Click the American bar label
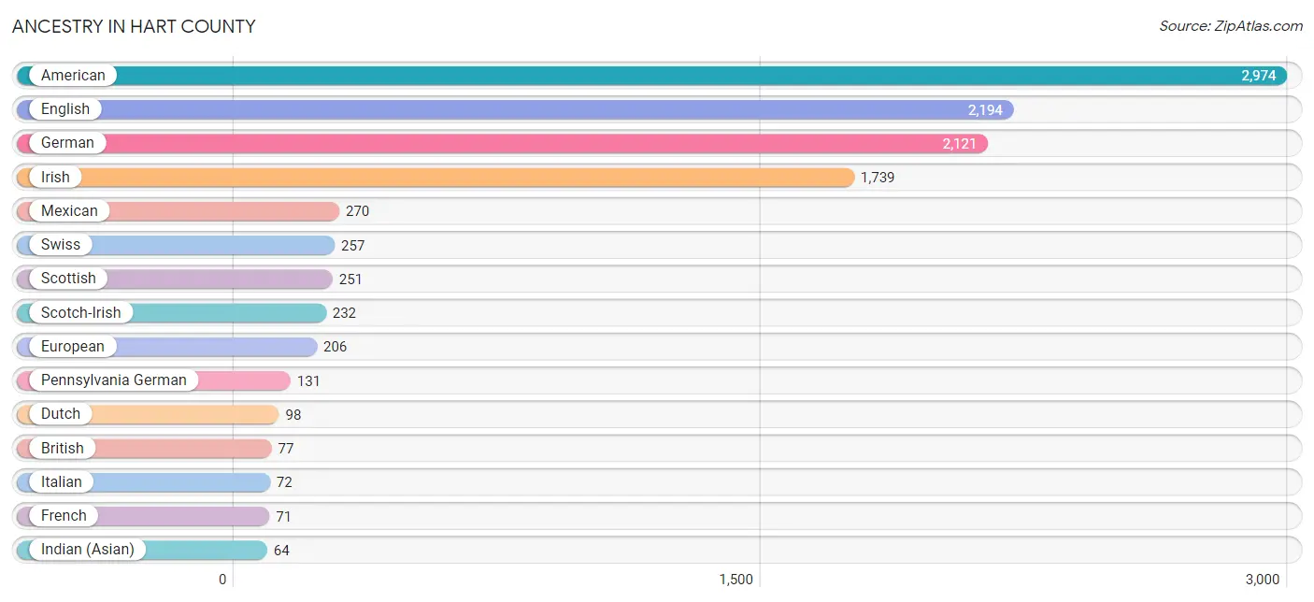The width and height of the screenshot is (1314, 602). (x=73, y=76)
